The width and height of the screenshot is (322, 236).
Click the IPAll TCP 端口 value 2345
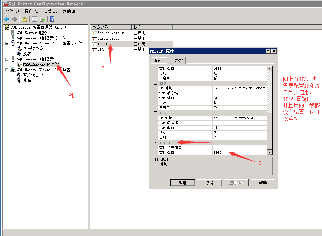(x=240, y=152)
